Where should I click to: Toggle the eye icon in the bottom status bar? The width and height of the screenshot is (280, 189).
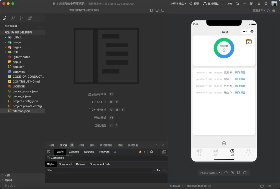269,186
